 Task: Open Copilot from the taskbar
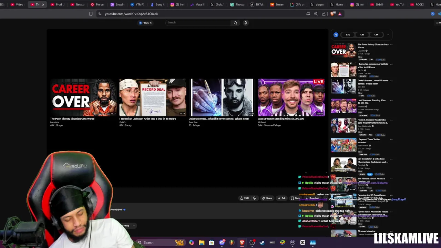pos(191,242)
